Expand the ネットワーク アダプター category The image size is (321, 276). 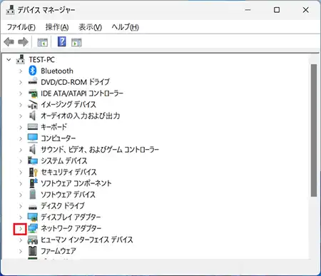[x=21, y=229]
